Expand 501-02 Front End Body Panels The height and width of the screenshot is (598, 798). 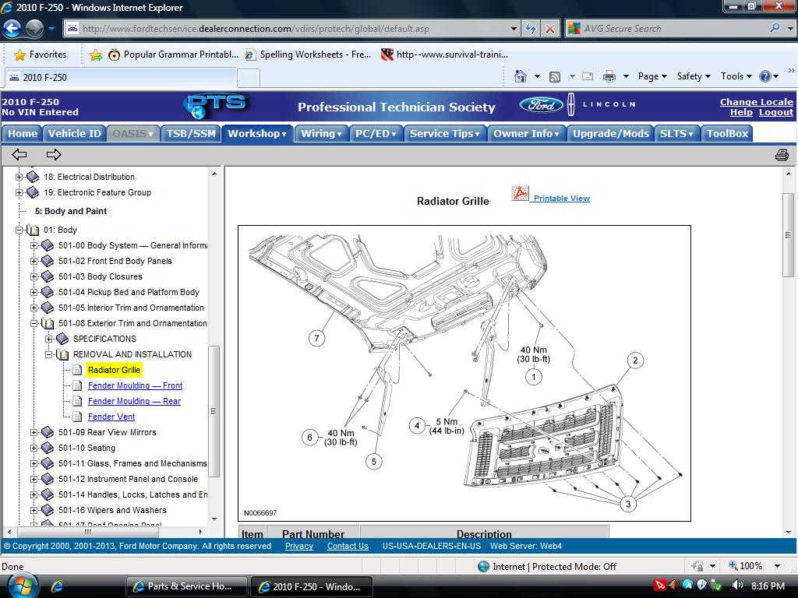34,261
